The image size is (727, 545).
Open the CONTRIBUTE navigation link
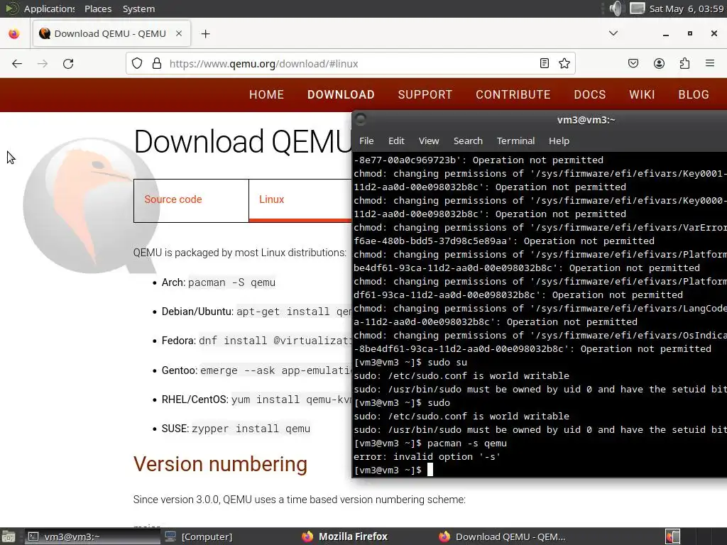(513, 94)
